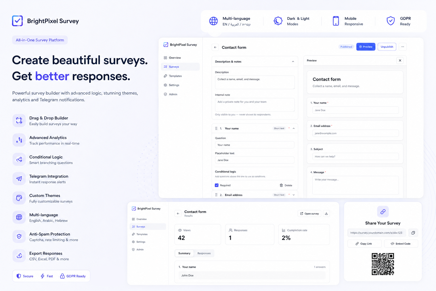Click the Conditional Logic branching icon
The height and width of the screenshot is (291, 436).
pyautogui.click(x=19, y=159)
